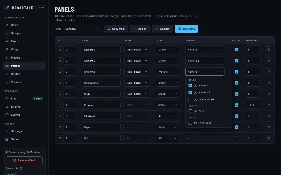
Task: Click the drag handle of Kamerák row
Action: [x=60, y=72]
